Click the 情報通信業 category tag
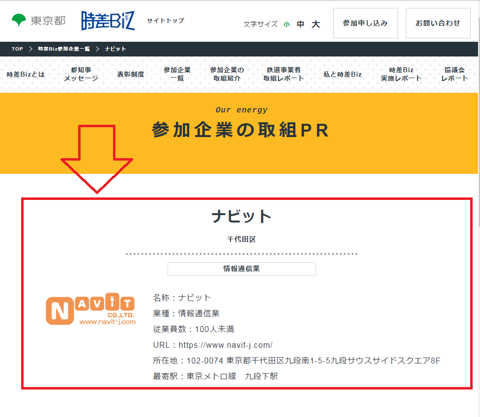This screenshot has width=480, height=417. (241, 269)
